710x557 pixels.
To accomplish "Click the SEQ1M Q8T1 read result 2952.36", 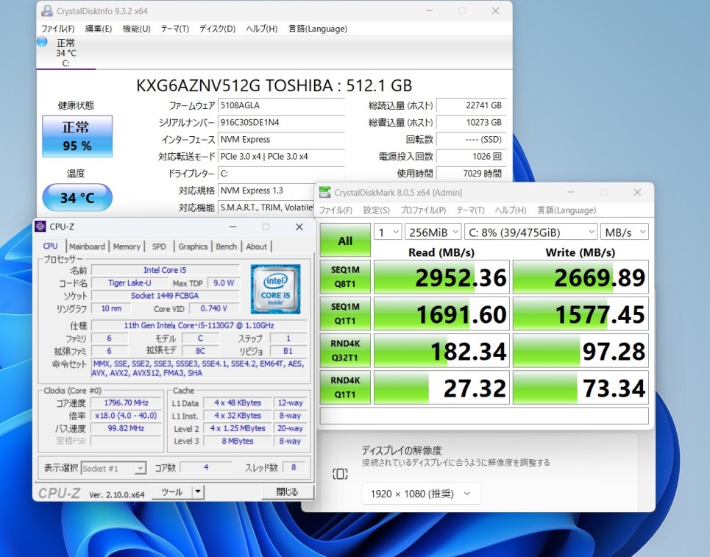I will (x=442, y=277).
